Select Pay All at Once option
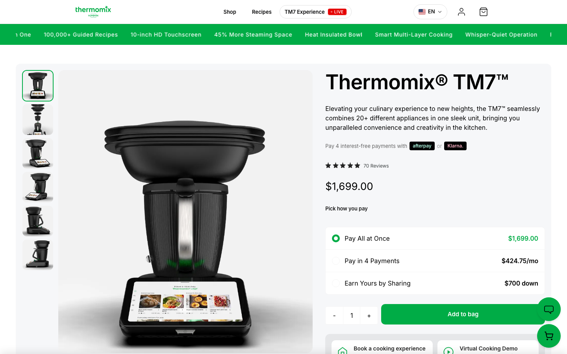The width and height of the screenshot is (567, 354). 435,238
